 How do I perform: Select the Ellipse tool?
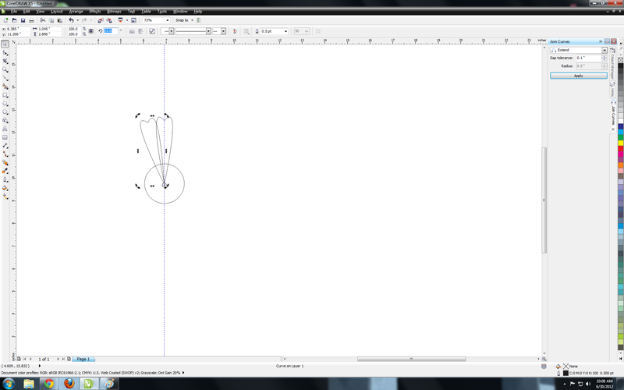pyautogui.click(x=5, y=104)
